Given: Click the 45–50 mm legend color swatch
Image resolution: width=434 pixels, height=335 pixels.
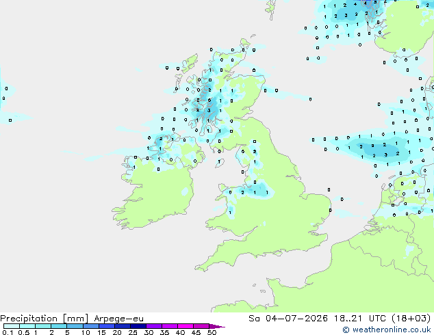Looking at the screenshot, I should pyautogui.click(x=201, y=326).
